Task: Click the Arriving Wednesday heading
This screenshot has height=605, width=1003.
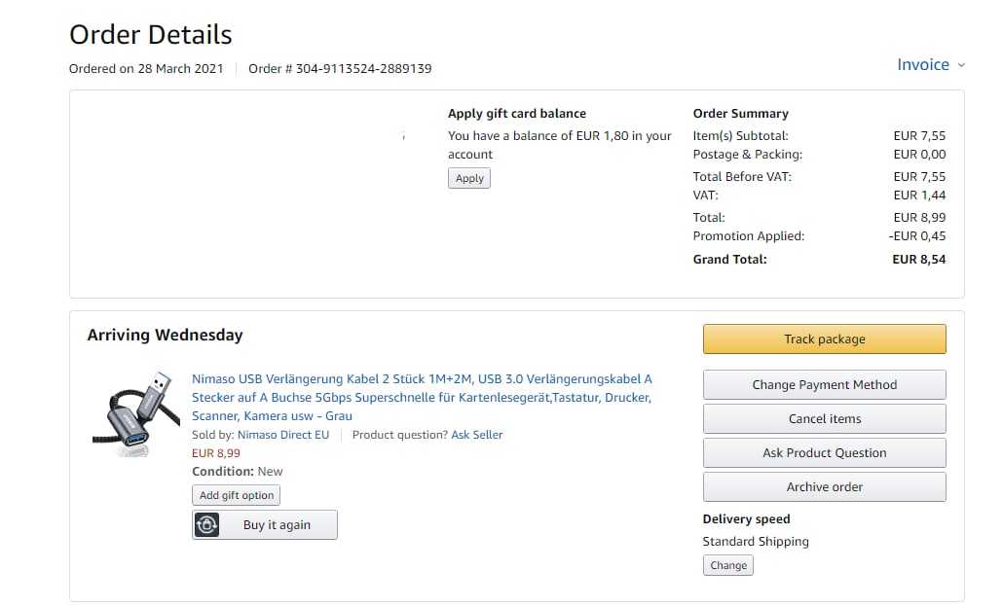Action: click(165, 336)
